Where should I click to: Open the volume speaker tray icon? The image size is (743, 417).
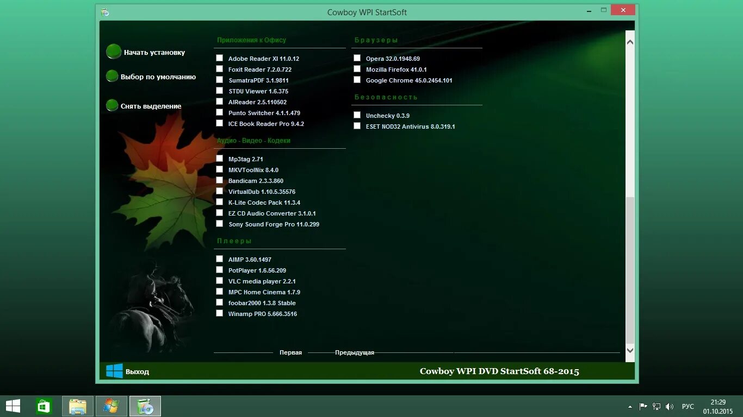tap(670, 406)
